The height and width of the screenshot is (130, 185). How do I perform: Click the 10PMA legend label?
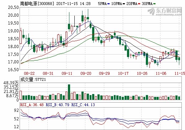(x=117, y=4)
